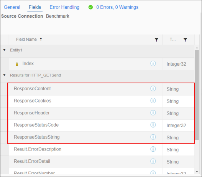This screenshot has width=202, height=177.
Task: Open info icon for Index field
Action: coord(153,63)
